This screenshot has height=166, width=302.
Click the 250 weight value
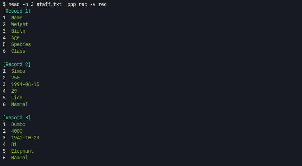click(x=15, y=78)
